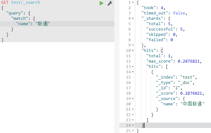Screen dimensions: 211x133
Task: Click the GET method keyword
Action: [5, 3]
